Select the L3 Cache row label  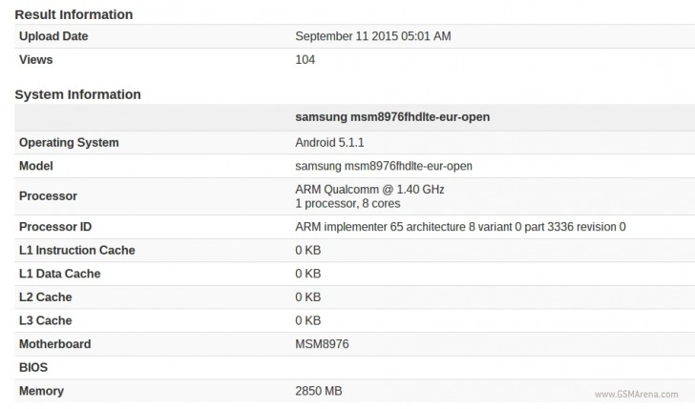point(45,320)
